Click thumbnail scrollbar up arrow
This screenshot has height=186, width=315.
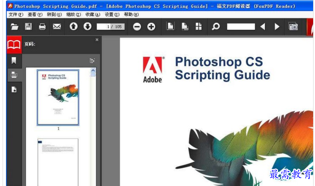[x=93, y=71]
